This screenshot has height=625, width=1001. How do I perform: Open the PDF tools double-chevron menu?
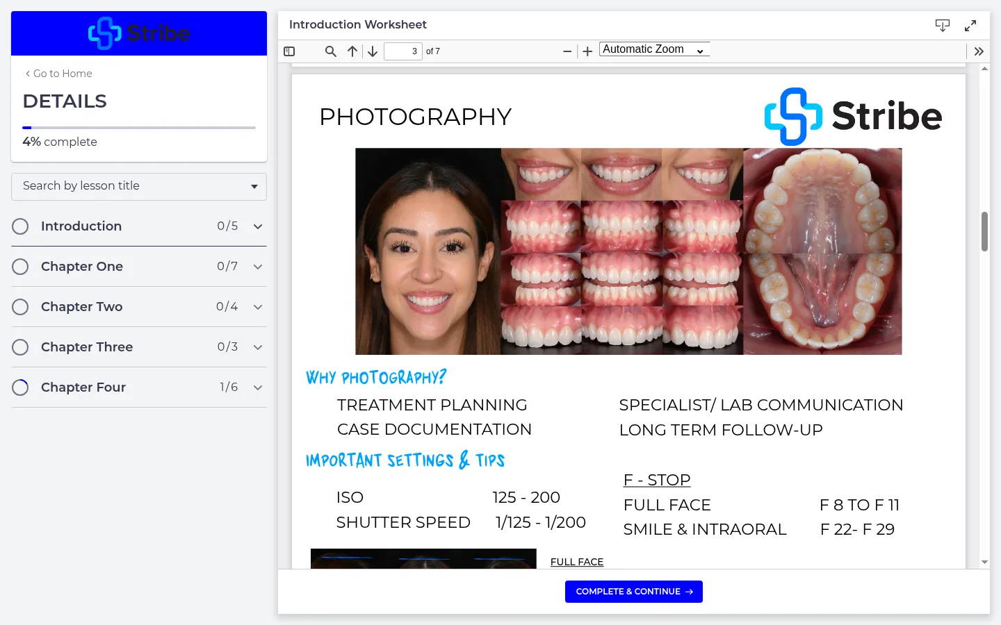[979, 51]
